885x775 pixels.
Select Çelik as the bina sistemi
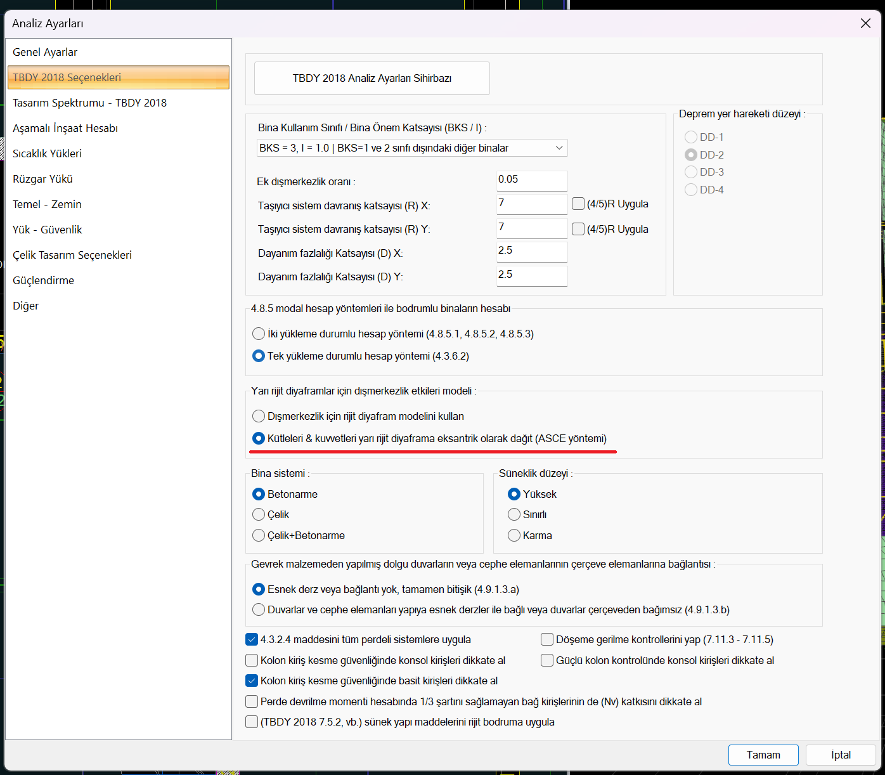click(259, 514)
